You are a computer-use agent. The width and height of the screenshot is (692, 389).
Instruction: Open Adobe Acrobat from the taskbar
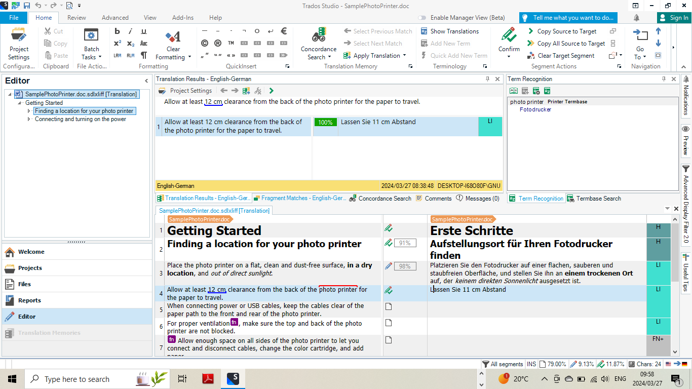(x=208, y=378)
